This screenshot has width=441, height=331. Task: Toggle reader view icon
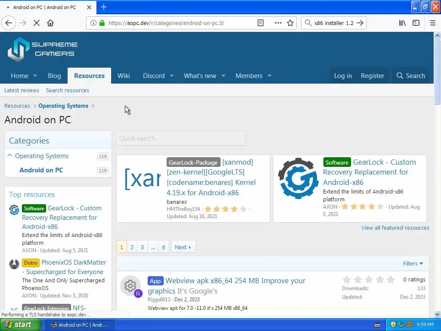click(x=261, y=23)
